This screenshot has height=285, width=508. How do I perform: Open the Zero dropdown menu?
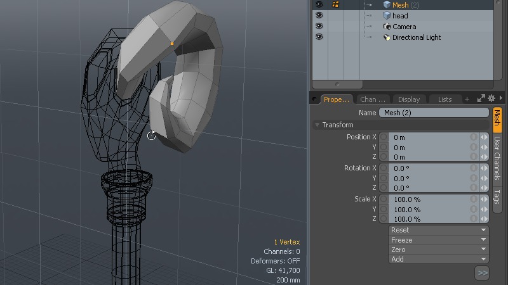click(x=438, y=250)
